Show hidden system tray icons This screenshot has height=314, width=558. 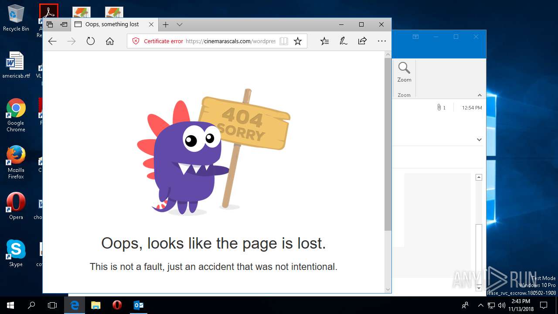pos(481,305)
